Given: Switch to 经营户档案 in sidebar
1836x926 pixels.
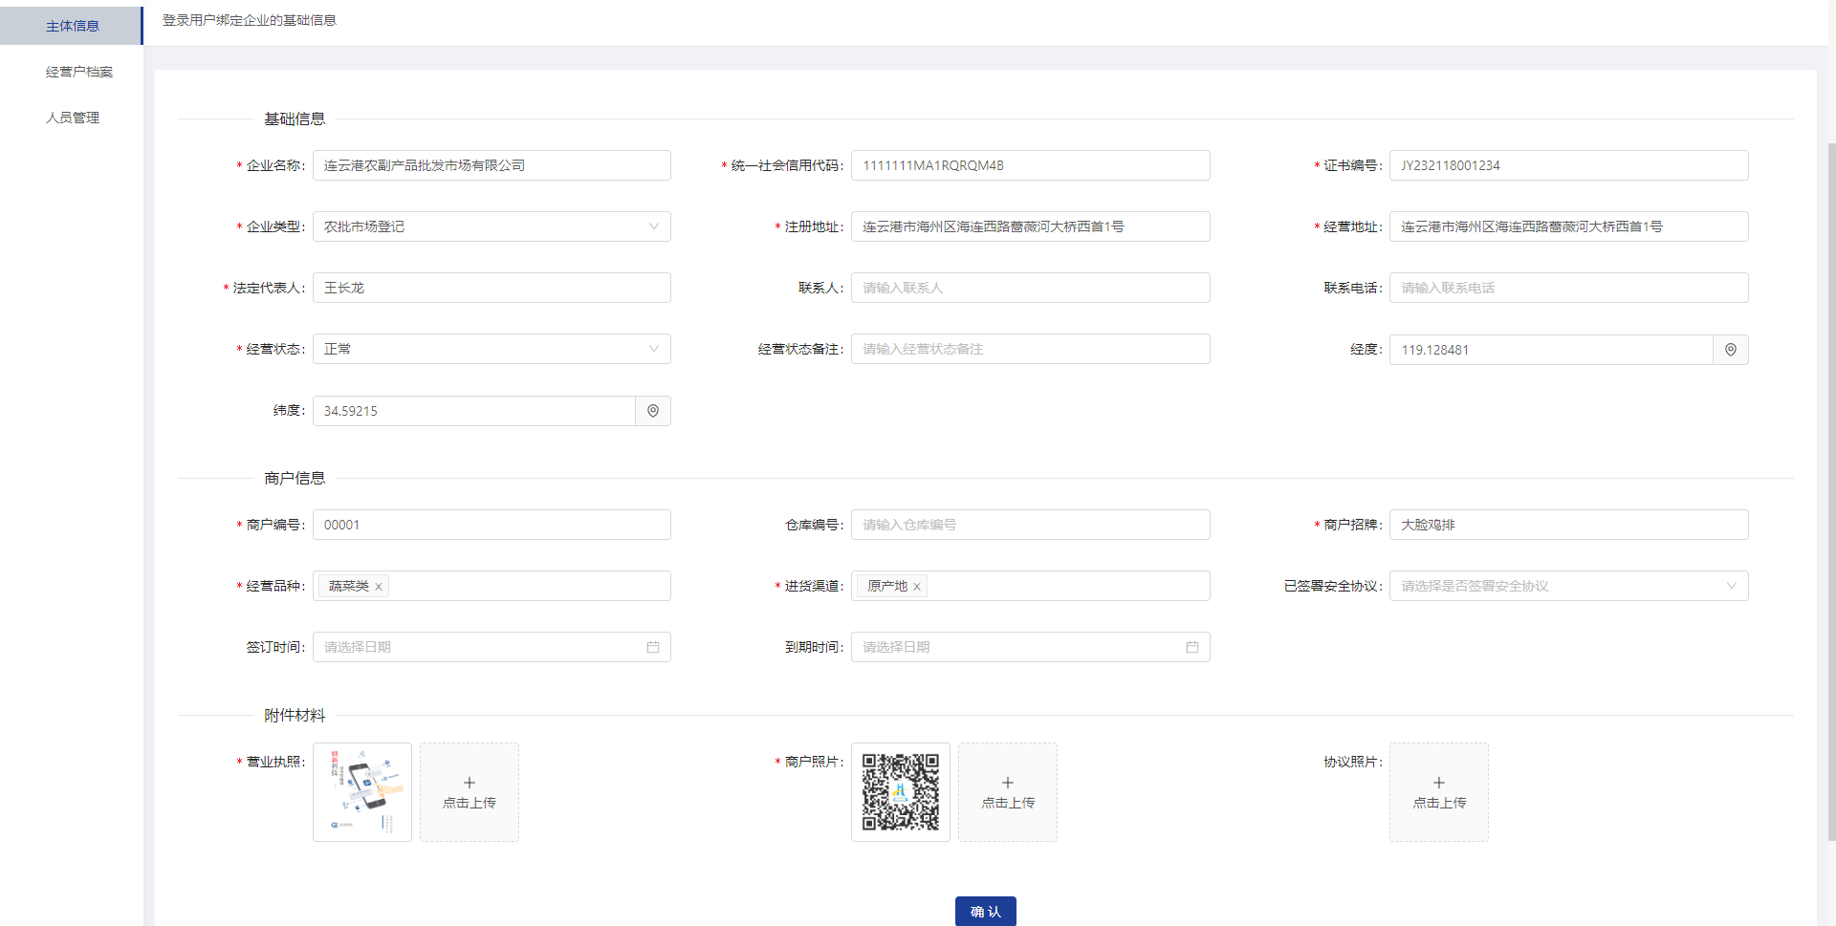Looking at the screenshot, I should (78, 72).
